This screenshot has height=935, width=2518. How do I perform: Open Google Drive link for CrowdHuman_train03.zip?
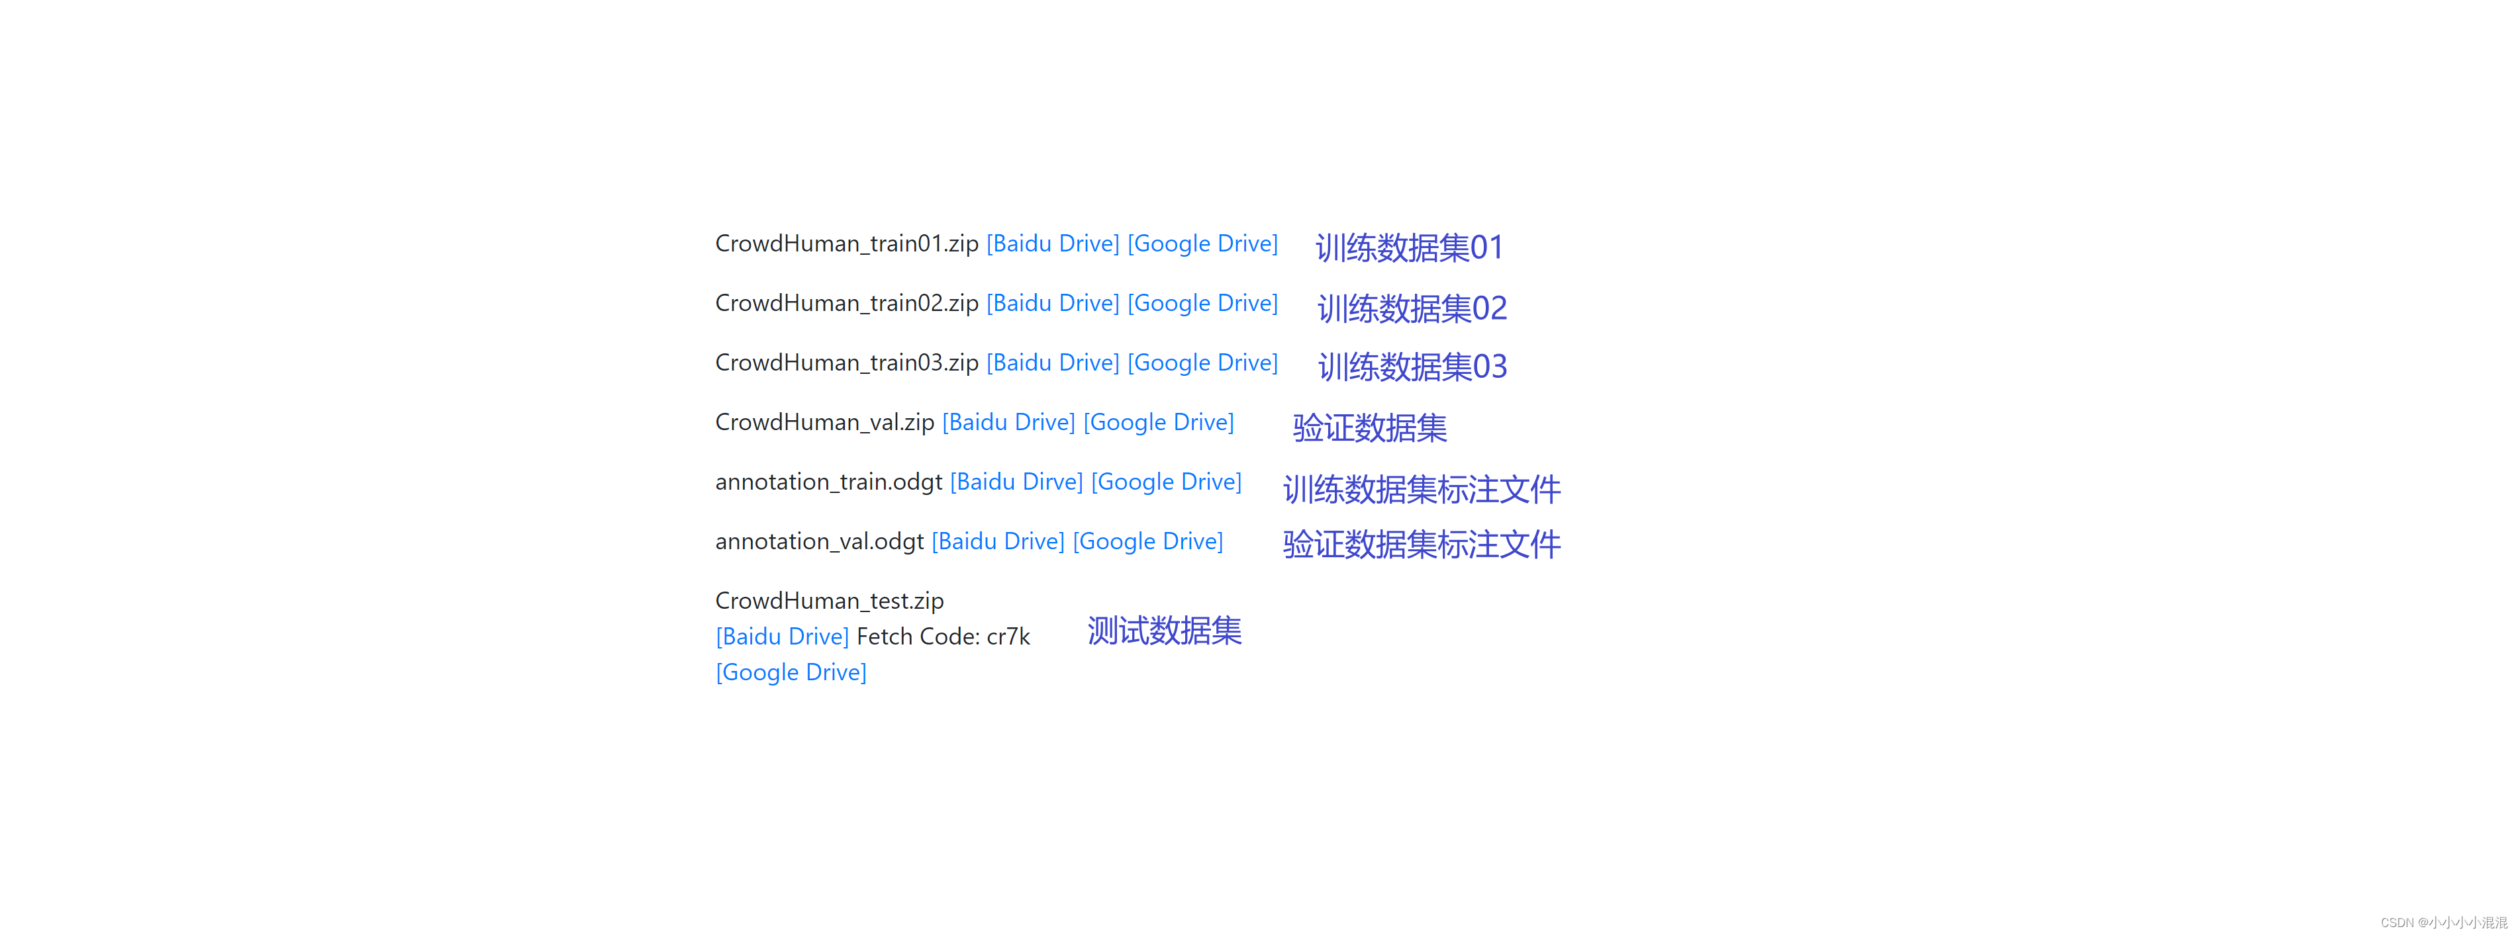(1202, 363)
